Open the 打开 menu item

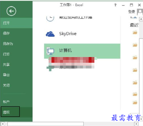pos(16,23)
